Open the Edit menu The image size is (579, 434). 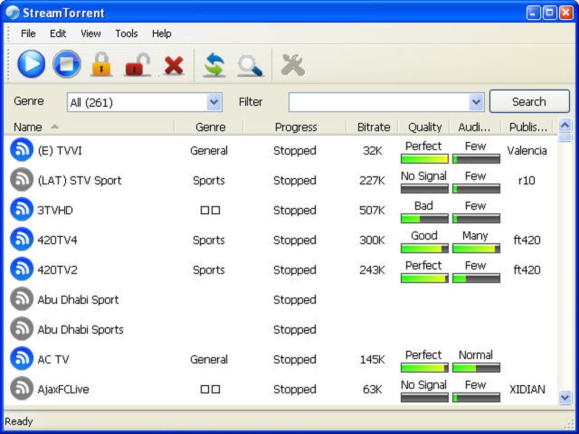click(58, 33)
